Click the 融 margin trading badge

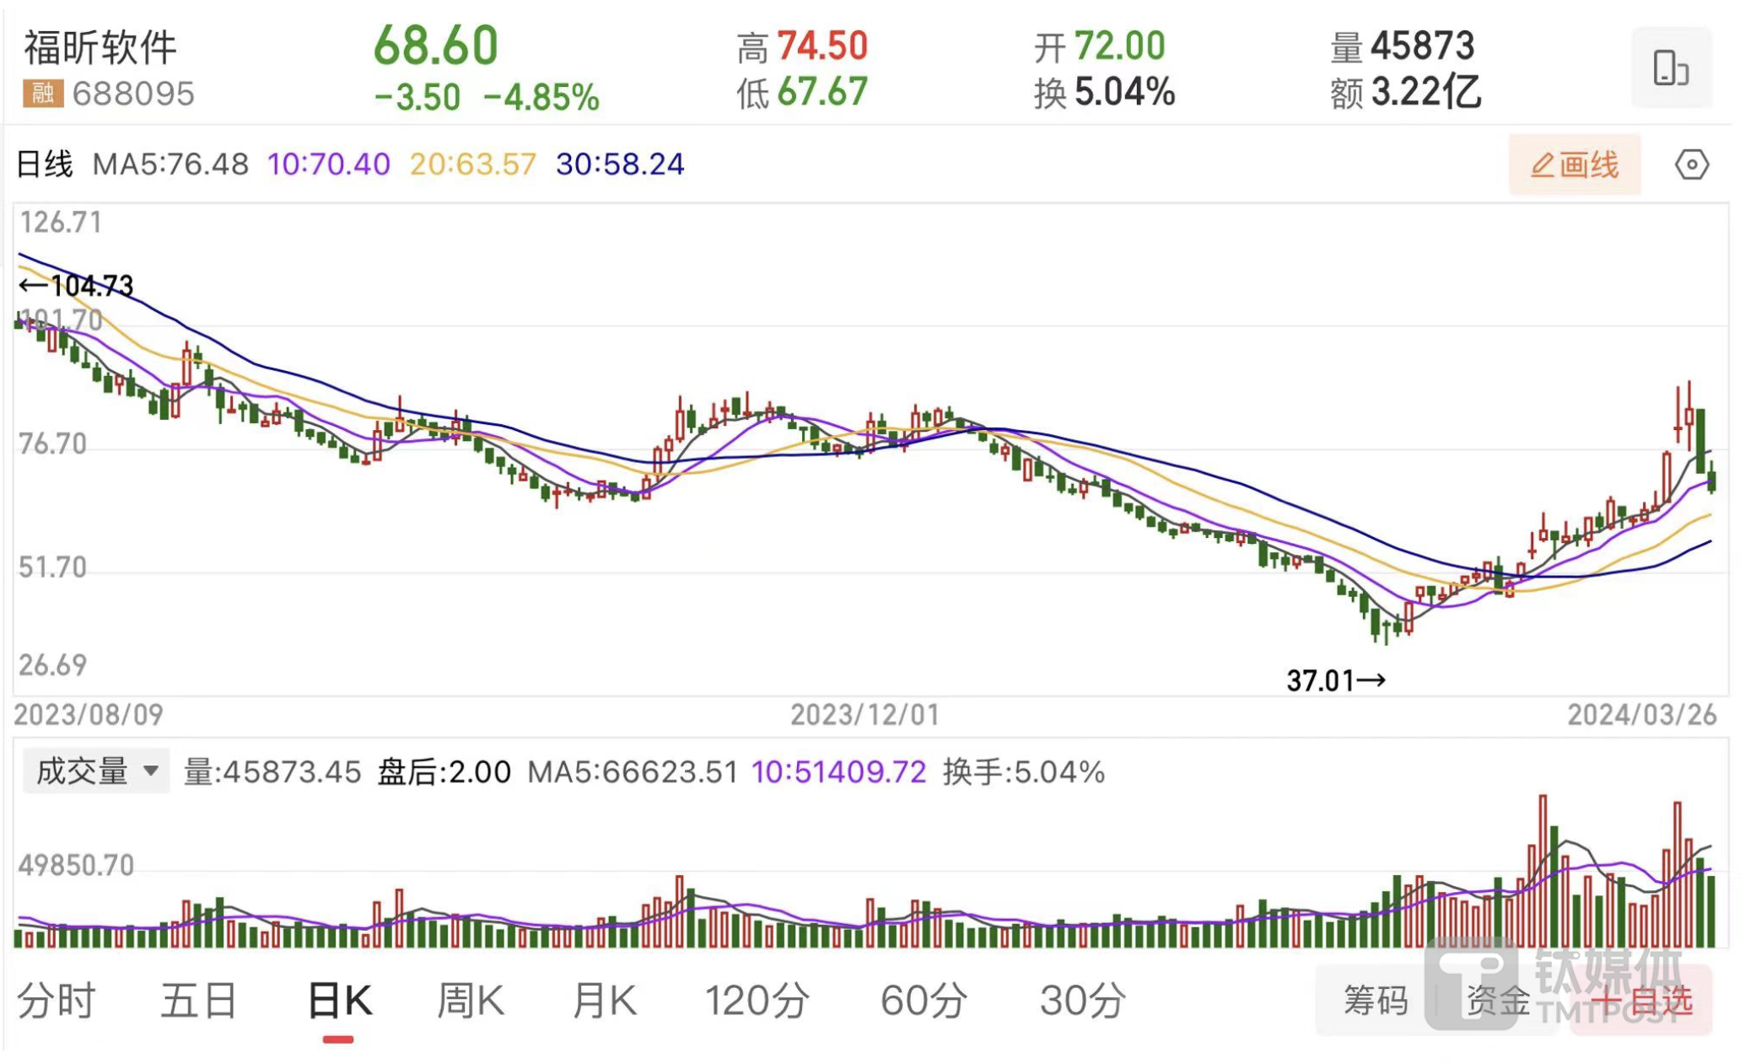(43, 93)
